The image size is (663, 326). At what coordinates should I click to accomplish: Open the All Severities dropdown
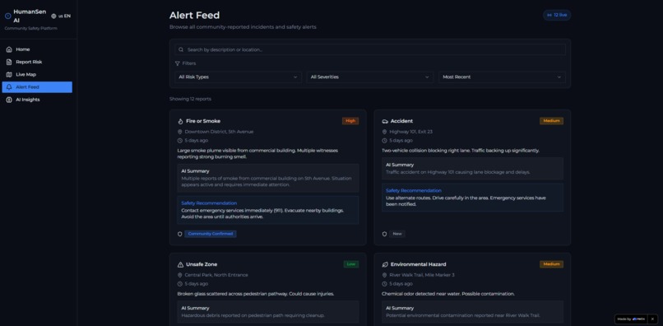370,77
